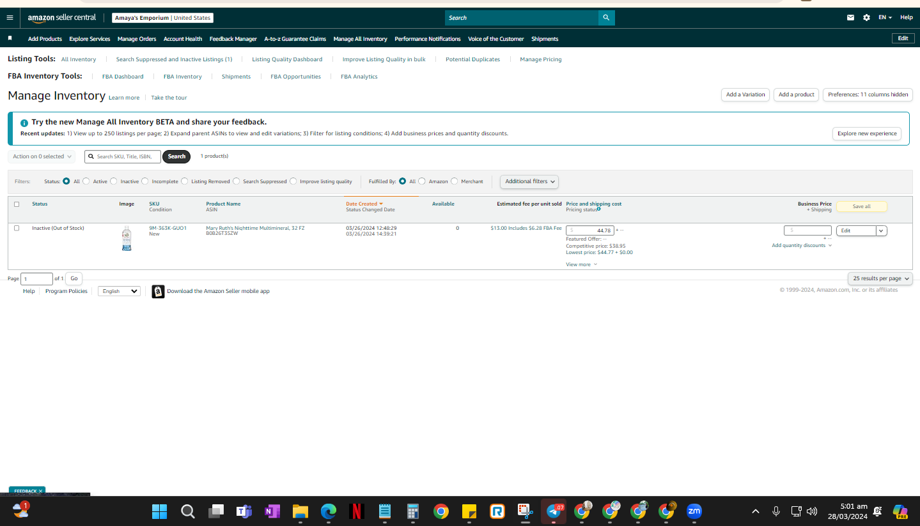920x526 pixels.
Task: Open Microsoft Edge from the taskbar
Action: (329, 511)
